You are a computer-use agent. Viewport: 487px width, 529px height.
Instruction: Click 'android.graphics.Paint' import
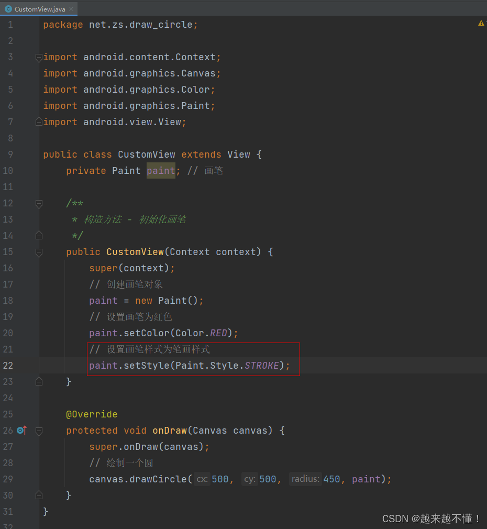pyautogui.click(x=147, y=106)
